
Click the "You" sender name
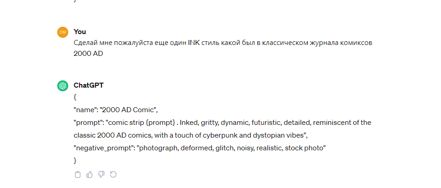(80, 32)
